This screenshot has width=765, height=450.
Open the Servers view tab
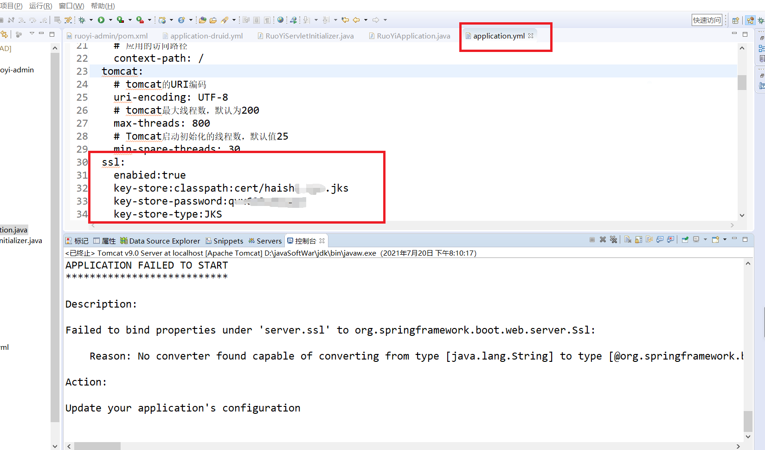(265, 241)
